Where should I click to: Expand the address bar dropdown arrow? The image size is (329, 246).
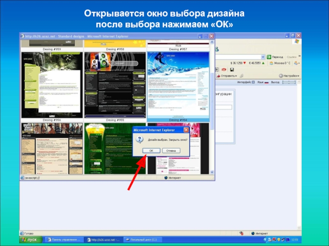(262, 57)
